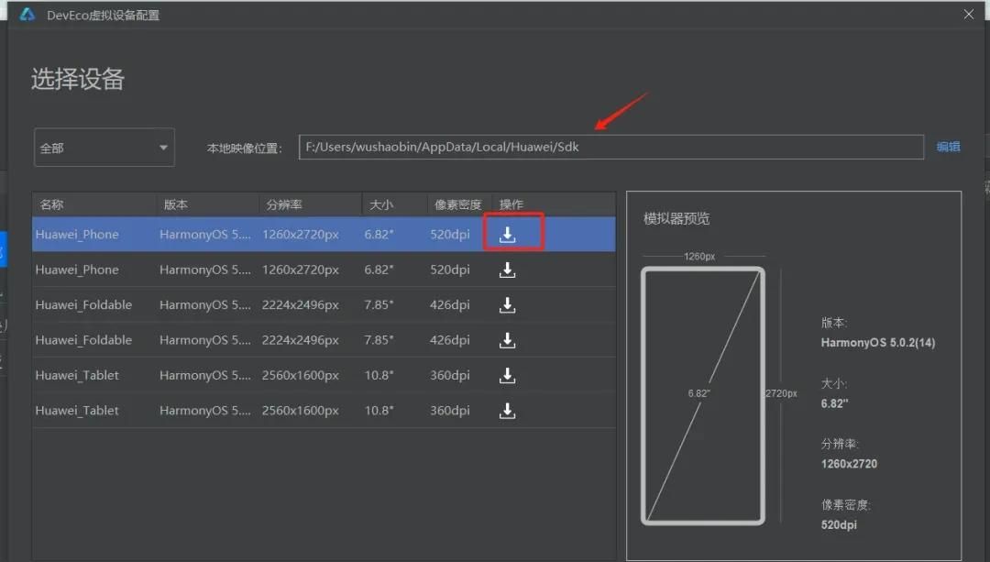Screen dimensions: 990x562
Task: Download the second Huawei_Foldable image
Action: point(507,340)
